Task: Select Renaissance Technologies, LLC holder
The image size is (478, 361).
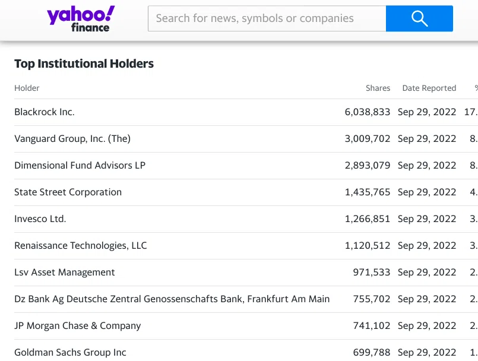Action: [x=81, y=245]
